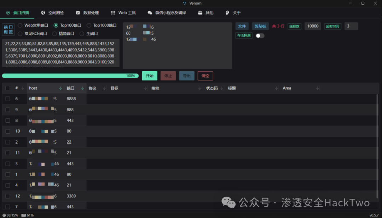Click the v0.5.7 version text
Screen dimensions: 382x218
click(374, 215)
